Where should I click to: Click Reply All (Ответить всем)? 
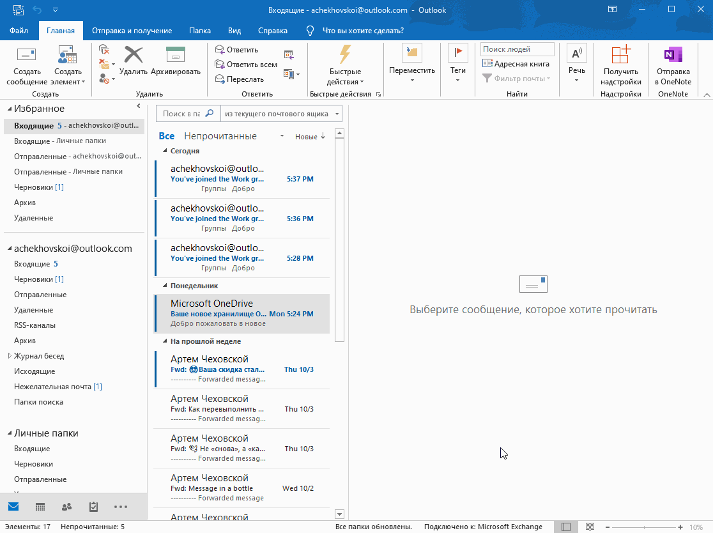click(246, 64)
